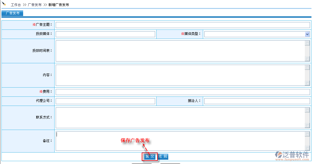Click the 代理公司 label
The width and height of the screenshot is (312, 164).
pyautogui.click(x=44, y=101)
